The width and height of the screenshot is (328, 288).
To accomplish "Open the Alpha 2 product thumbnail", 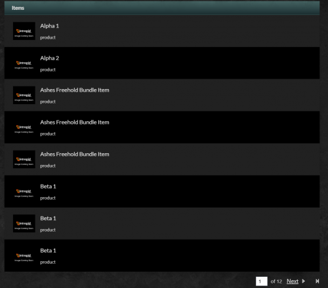I will (24, 63).
